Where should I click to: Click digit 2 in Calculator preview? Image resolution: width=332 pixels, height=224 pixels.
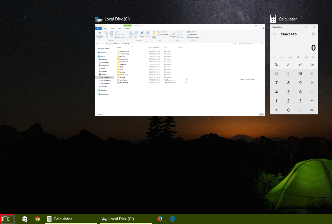point(288,101)
